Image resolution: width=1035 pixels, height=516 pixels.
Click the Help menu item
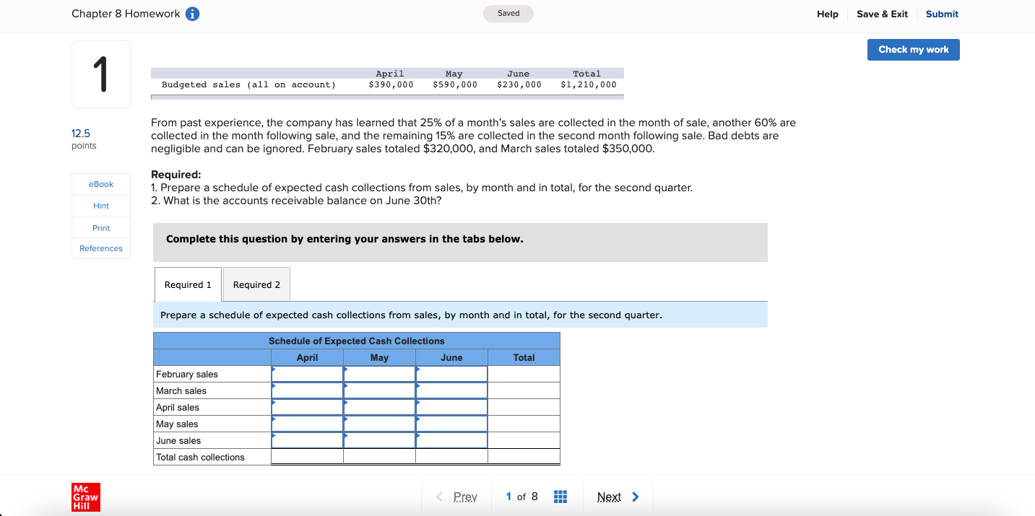click(828, 14)
